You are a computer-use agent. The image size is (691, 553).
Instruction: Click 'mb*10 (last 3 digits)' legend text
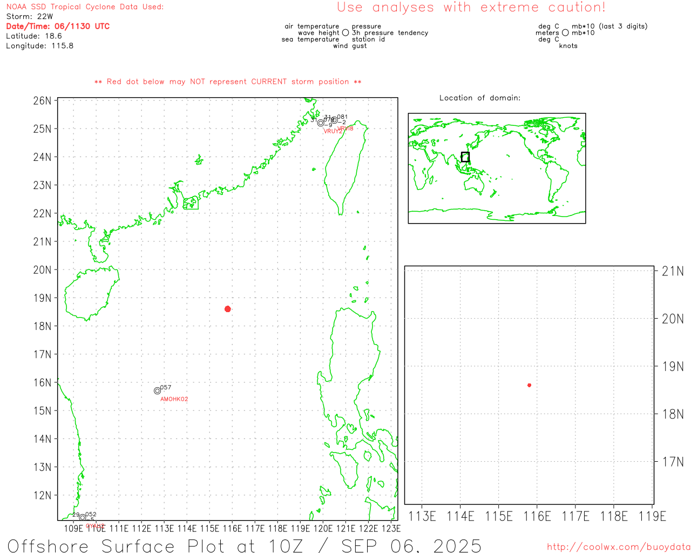[x=609, y=26]
